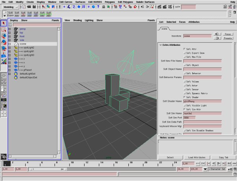The height and width of the screenshot is (181, 237).
Task: Click the Sofi Export shelf button
Action: [10, 14]
